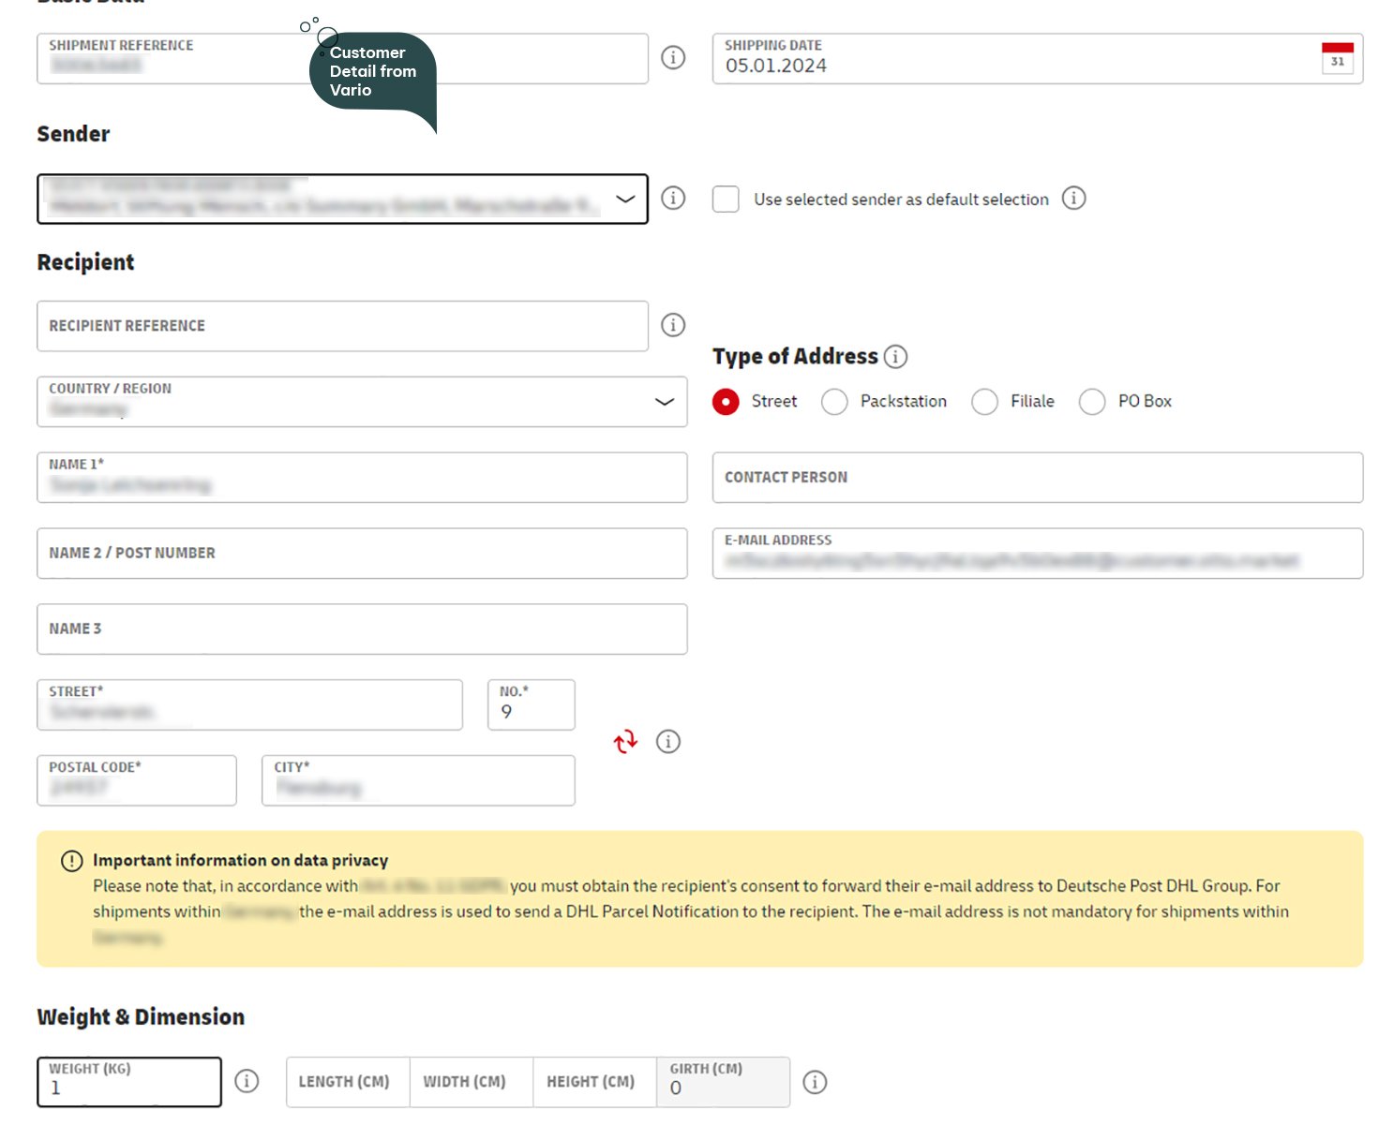Select Filiale address type
This screenshot has height=1125, width=1393.
[984, 402]
